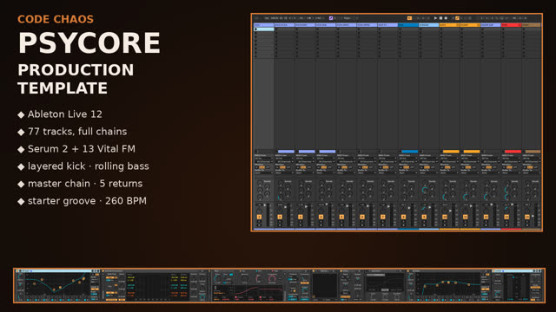Solo track 9 with its S button
Viewport: 556px width, 312px height.
[424, 222]
